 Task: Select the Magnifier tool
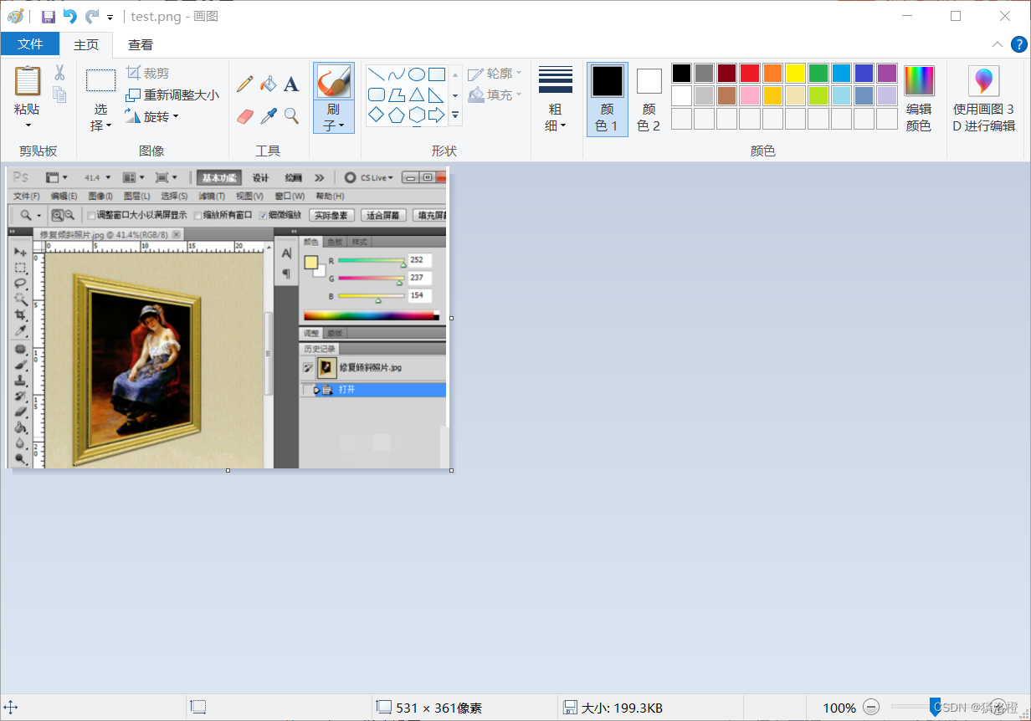(291, 115)
